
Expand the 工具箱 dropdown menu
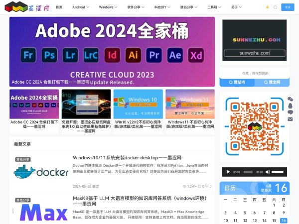pos(214,7)
